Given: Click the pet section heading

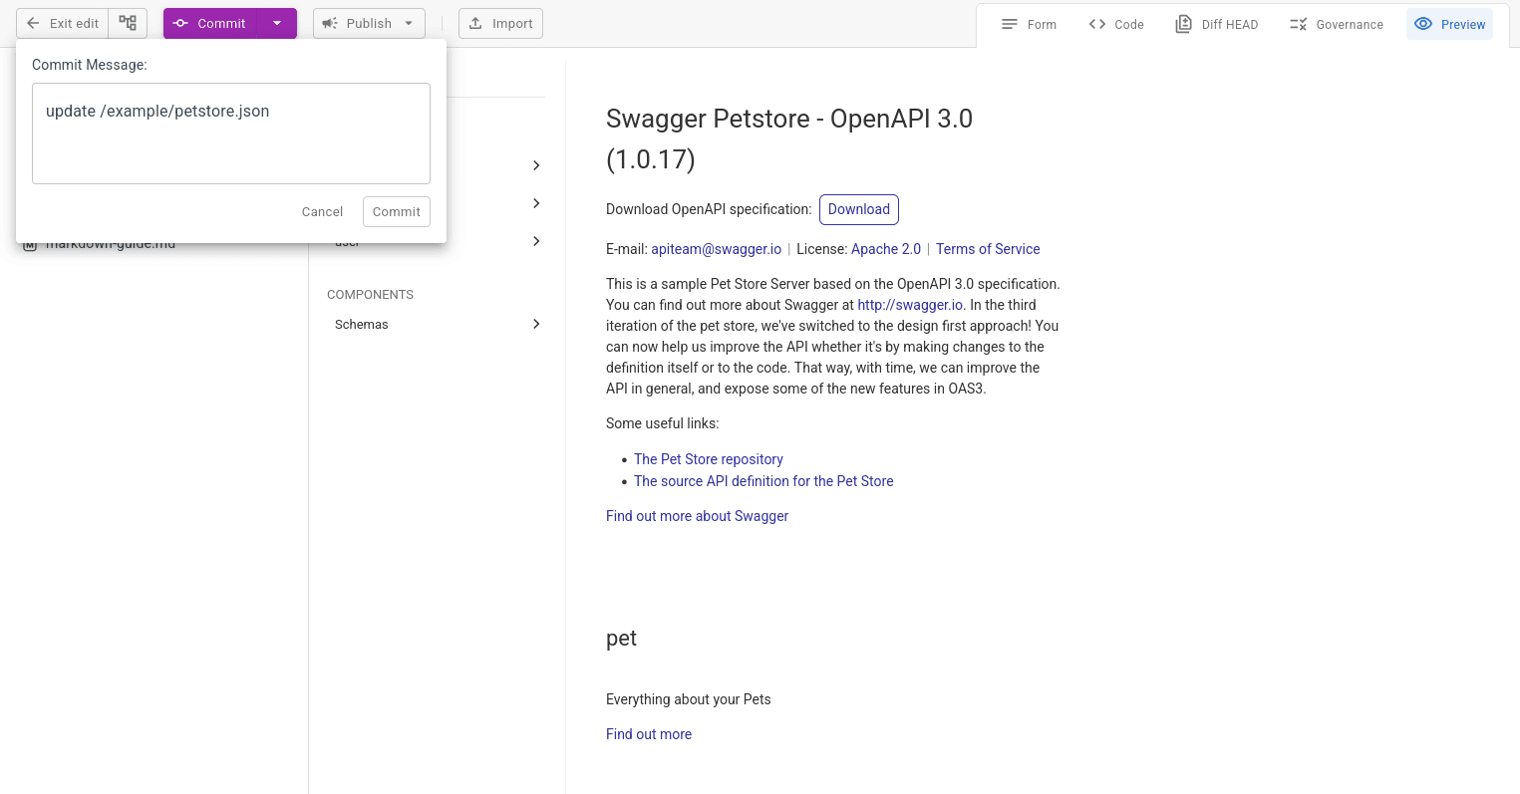Looking at the screenshot, I should [x=621, y=639].
